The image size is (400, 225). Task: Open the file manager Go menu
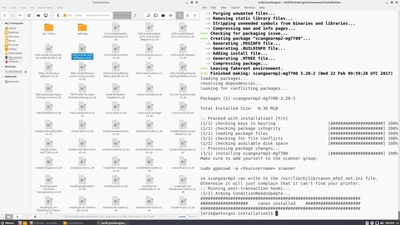coord(32,7)
